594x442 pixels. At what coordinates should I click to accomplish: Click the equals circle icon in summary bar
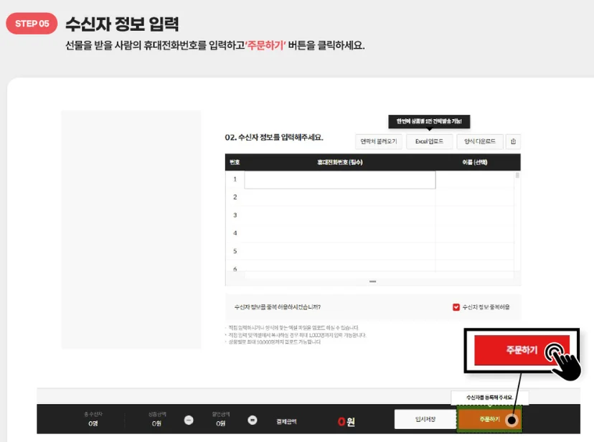tap(253, 420)
